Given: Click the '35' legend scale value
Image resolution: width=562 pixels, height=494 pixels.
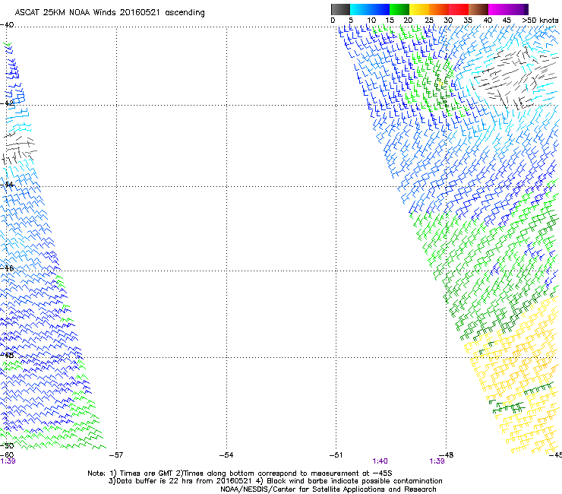Looking at the screenshot, I should click(468, 21).
